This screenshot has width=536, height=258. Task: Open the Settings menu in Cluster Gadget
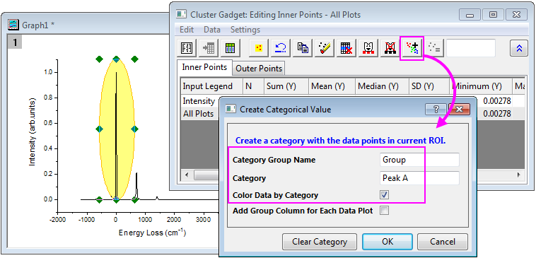point(245,30)
